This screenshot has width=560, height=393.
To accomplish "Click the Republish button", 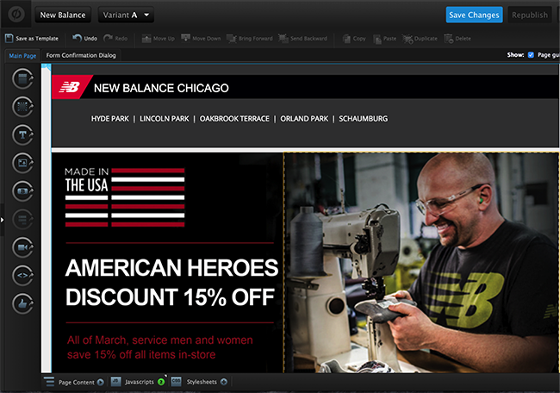I will pyautogui.click(x=530, y=15).
